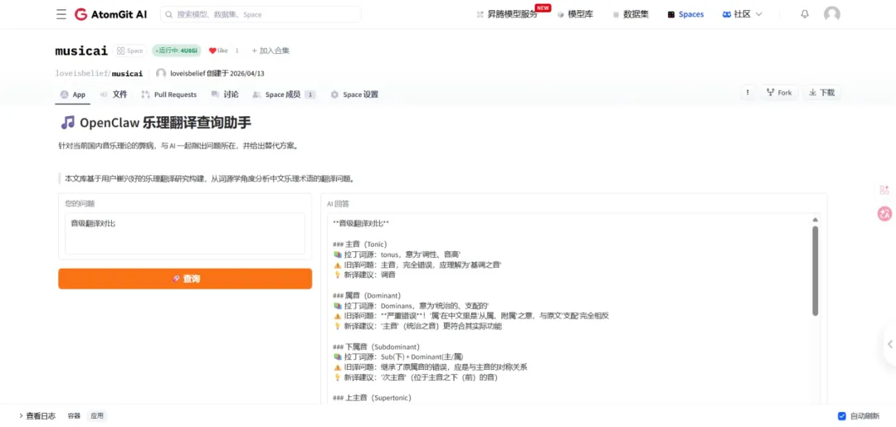The height and width of the screenshot is (427, 896).
Task: Open the user avatar profile
Action: pos(831,14)
